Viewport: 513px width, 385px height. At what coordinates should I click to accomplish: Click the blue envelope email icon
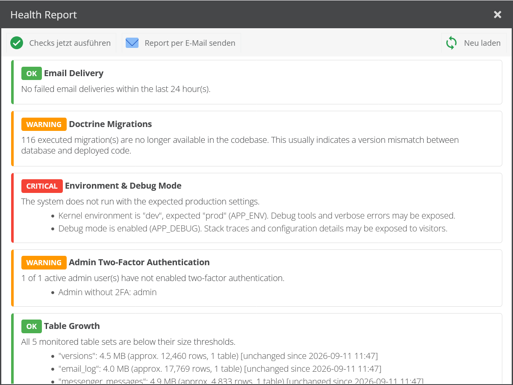click(132, 43)
